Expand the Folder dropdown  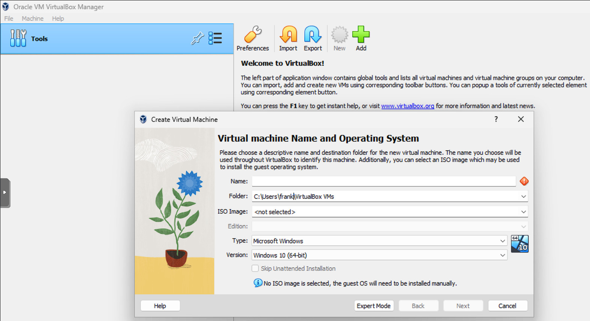click(523, 196)
